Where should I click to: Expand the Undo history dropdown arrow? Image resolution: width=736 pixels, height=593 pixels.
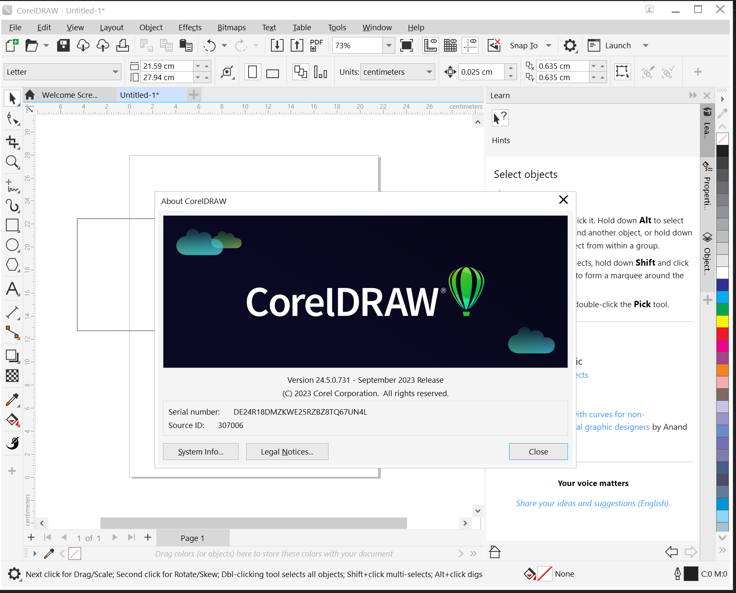click(x=224, y=45)
